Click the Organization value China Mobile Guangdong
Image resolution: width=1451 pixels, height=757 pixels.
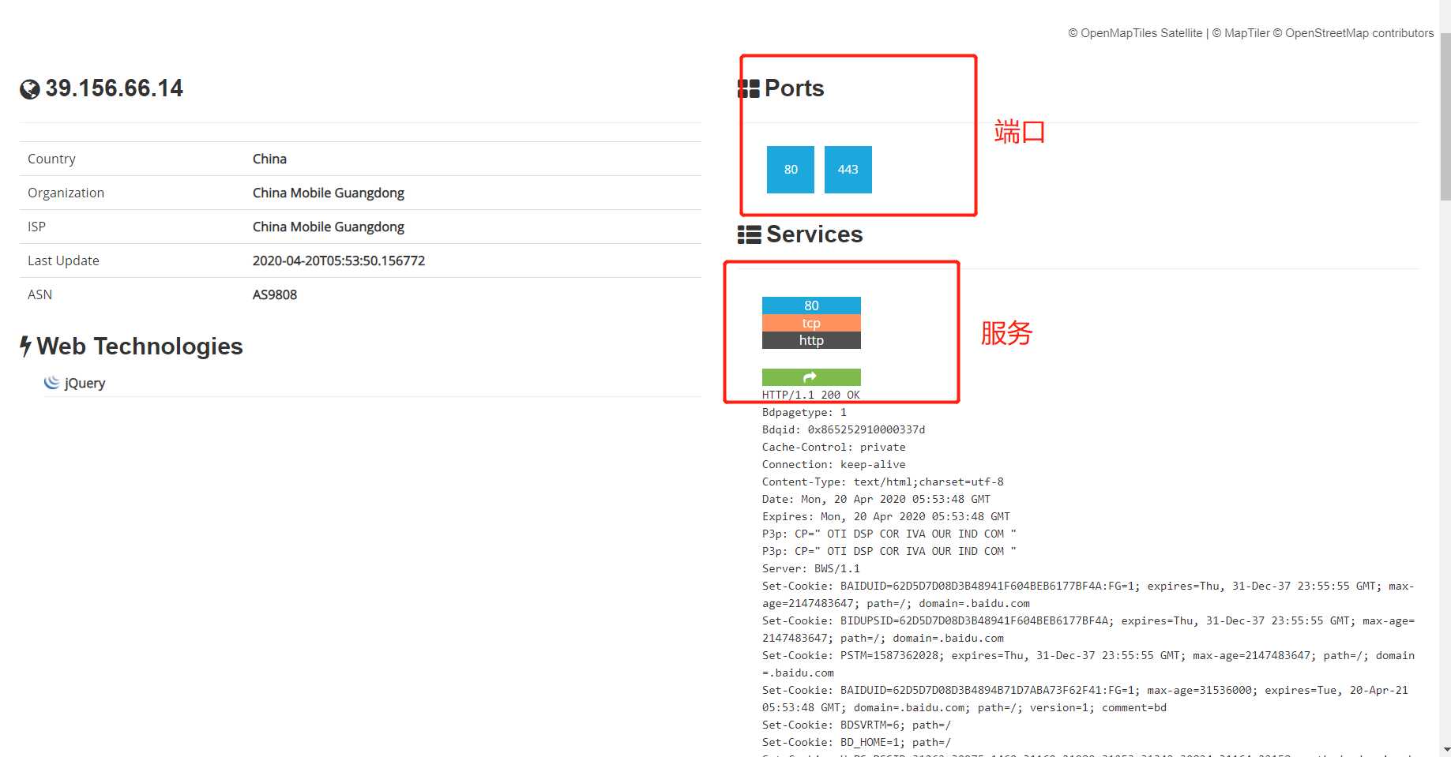tap(329, 193)
